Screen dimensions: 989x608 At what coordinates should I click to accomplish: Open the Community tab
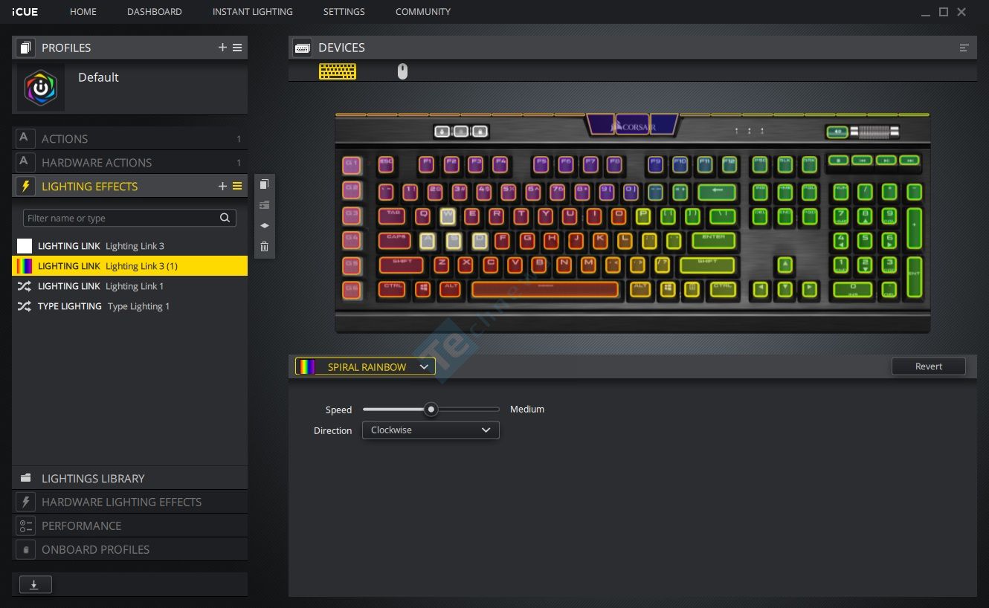423,12
